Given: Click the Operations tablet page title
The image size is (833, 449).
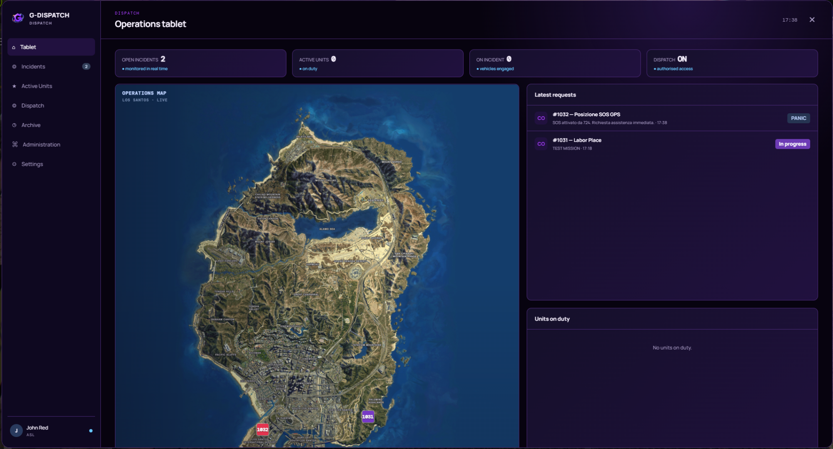Looking at the screenshot, I should coord(150,24).
